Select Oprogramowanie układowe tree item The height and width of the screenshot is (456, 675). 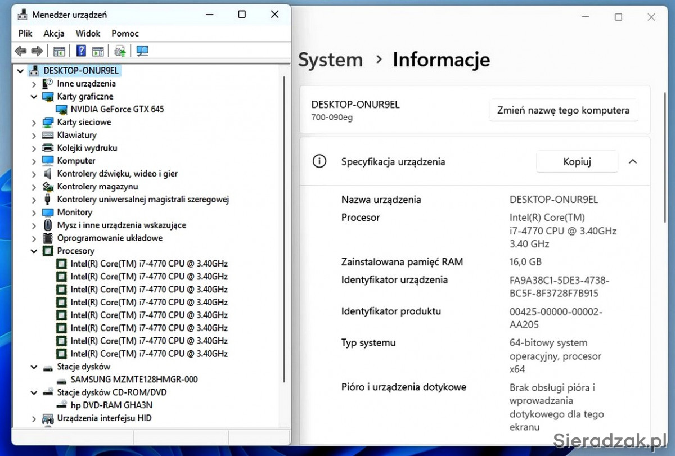(x=110, y=238)
